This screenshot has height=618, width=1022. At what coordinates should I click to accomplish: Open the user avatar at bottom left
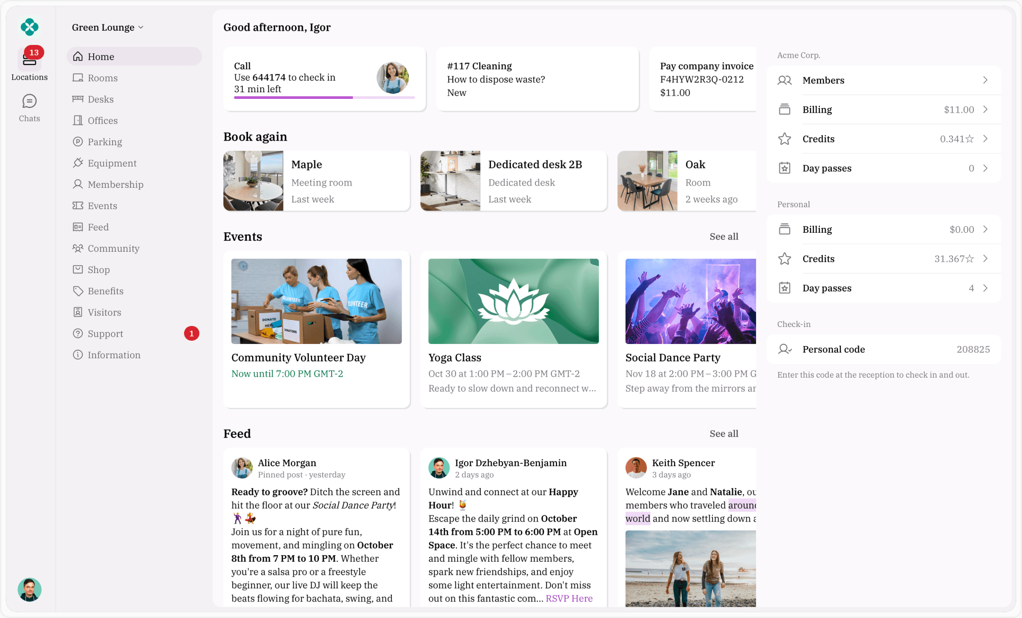pyautogui.click(x=29, y=590)
